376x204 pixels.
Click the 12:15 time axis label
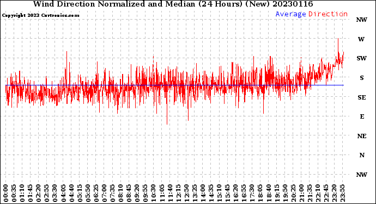click(178, 194)
